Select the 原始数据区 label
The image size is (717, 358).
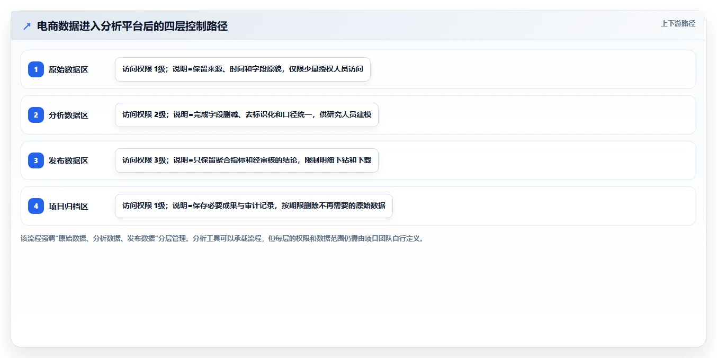(x=68, y=69)
